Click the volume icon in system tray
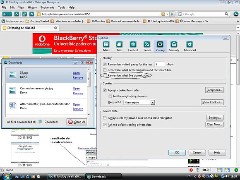240x180 pixels. [227, 176]
